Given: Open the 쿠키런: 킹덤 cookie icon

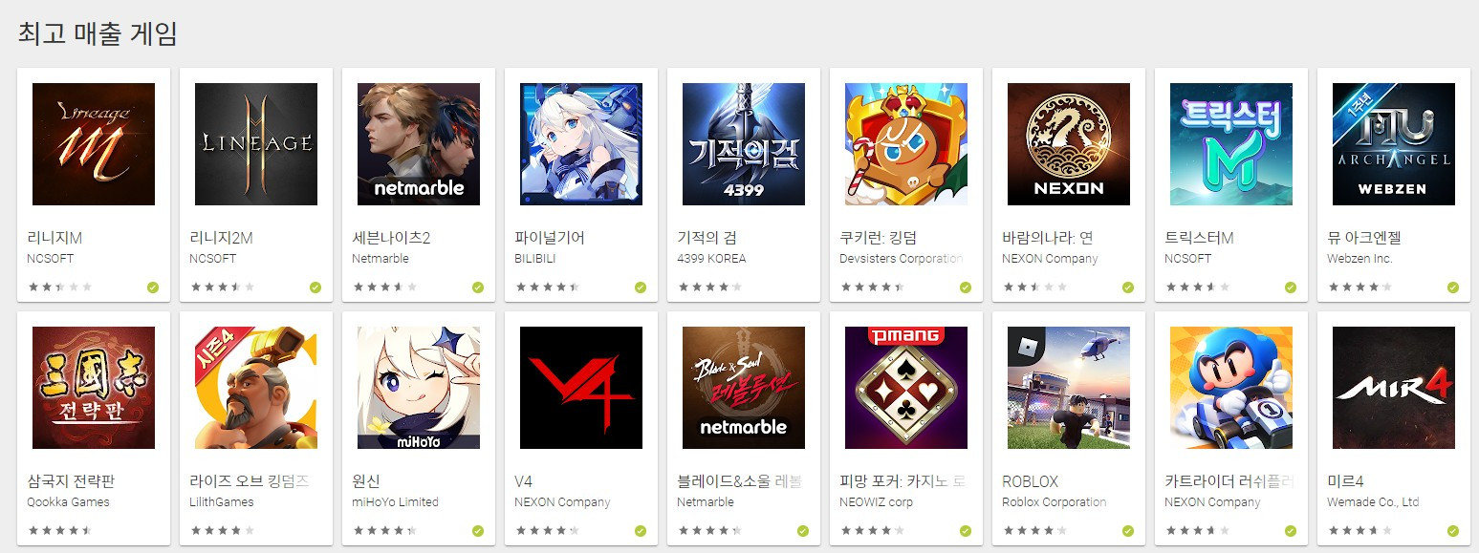Looking at the screenshot, I should click(906, 144).
